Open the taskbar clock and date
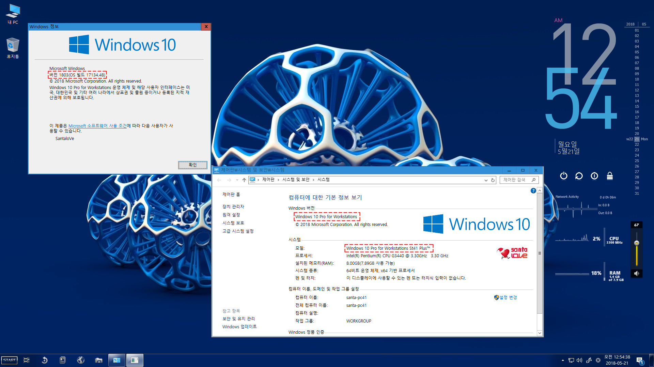Image resolution: width=654 pixels, height=367 pixels. 617,360
